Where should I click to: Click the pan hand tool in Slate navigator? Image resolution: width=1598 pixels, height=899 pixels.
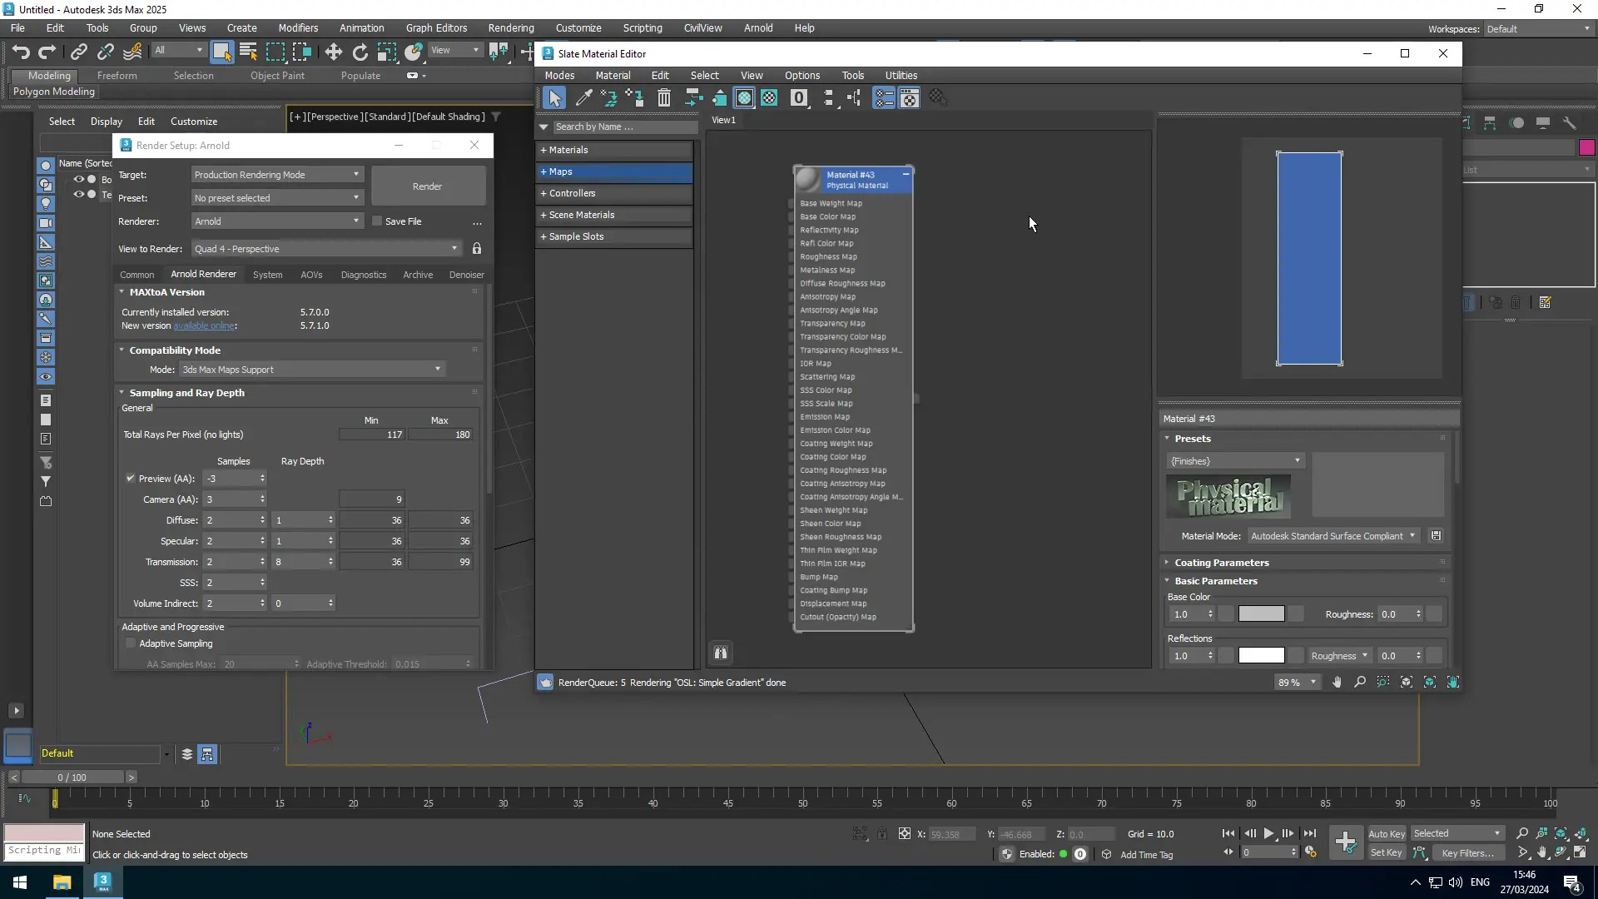pos(1337,683)
